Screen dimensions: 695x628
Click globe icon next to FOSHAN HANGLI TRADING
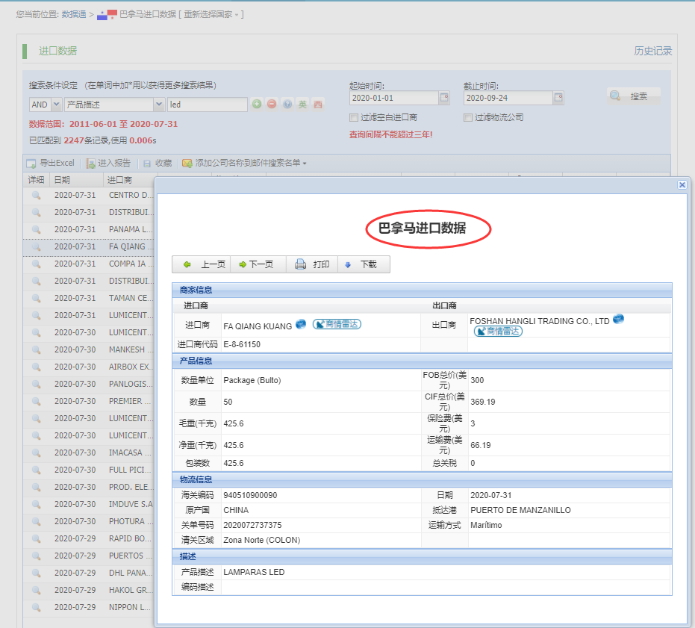(619, 319)
